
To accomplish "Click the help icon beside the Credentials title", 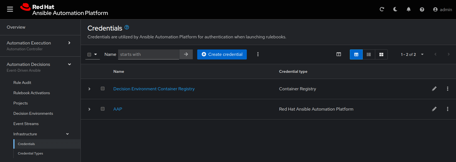I will [x=127, y=27].
